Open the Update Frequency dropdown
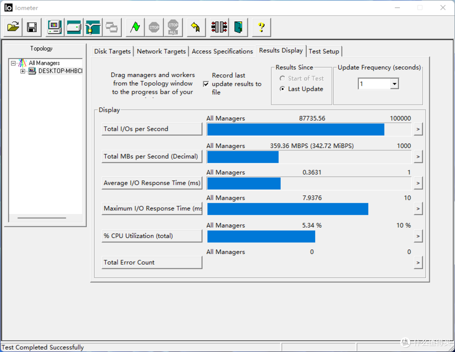455x352 pixels. (x=394, y=84)
